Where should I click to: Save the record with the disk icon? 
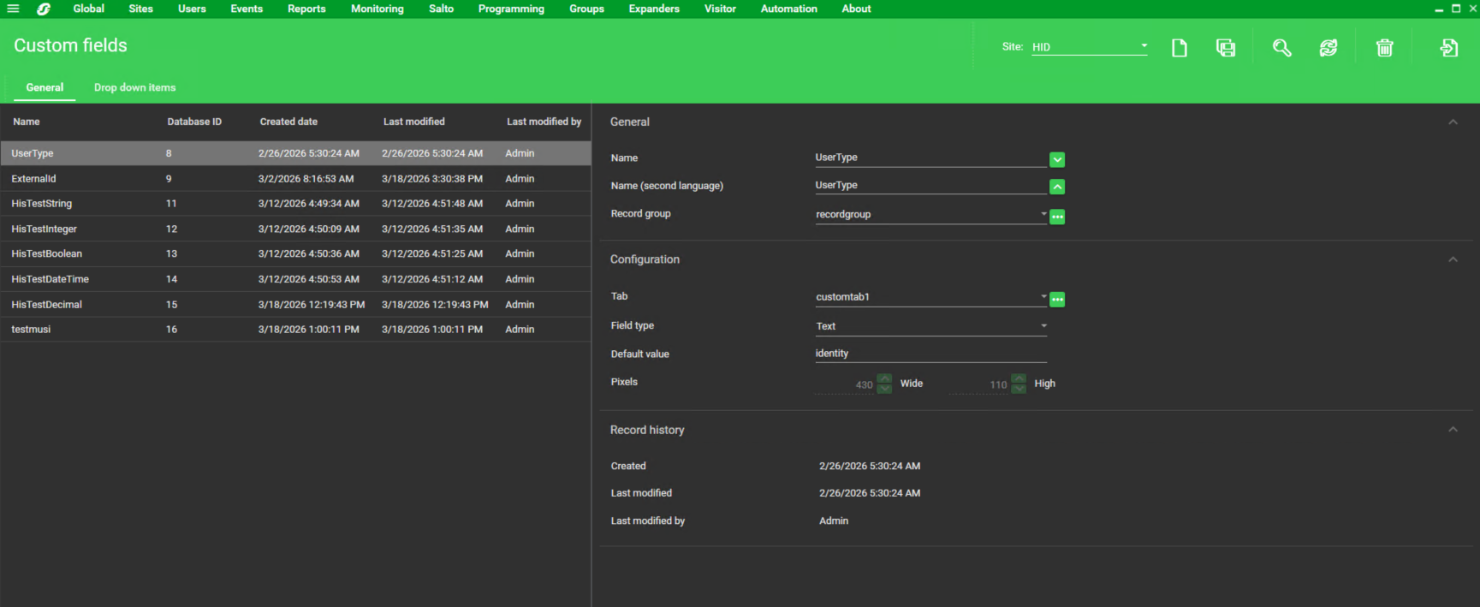pyautogui.click(x=1226, y=48)
